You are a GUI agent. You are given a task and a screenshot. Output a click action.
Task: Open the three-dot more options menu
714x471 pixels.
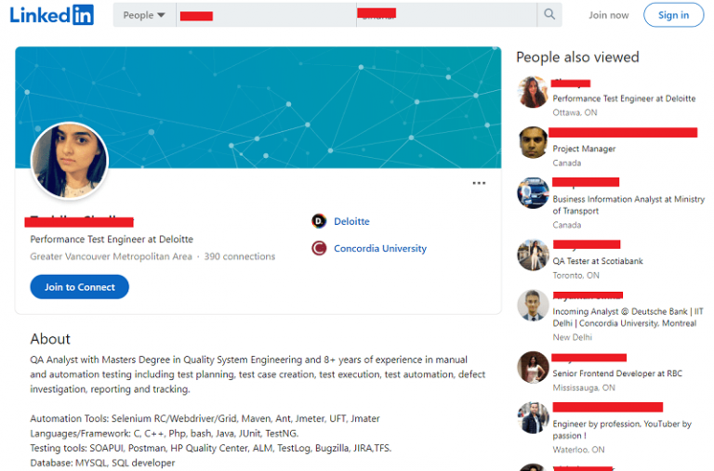[x=479, y=183]
